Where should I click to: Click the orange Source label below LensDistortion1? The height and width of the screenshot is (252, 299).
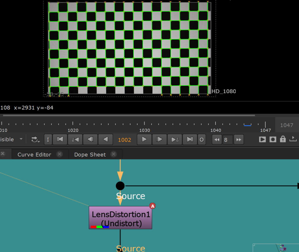pos(131,248)
